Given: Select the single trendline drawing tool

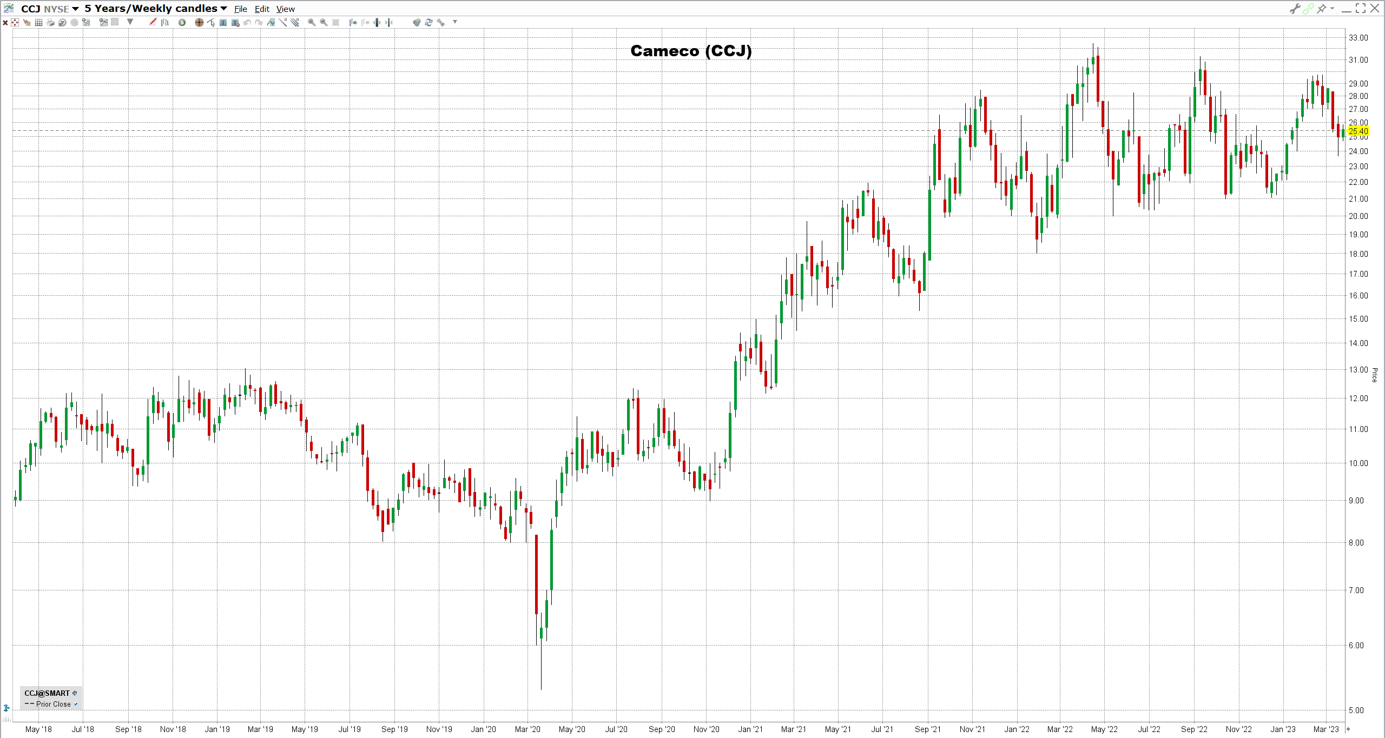Looking at the screenshot, I should click(x=283, y=22).
